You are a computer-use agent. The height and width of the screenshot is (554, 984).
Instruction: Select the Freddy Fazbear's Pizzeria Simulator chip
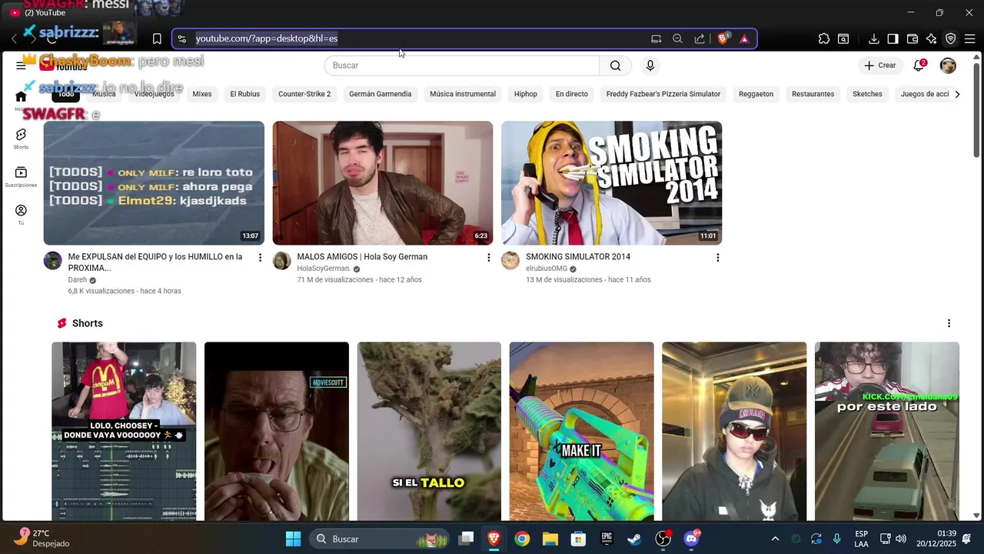(x=663, y=94)
